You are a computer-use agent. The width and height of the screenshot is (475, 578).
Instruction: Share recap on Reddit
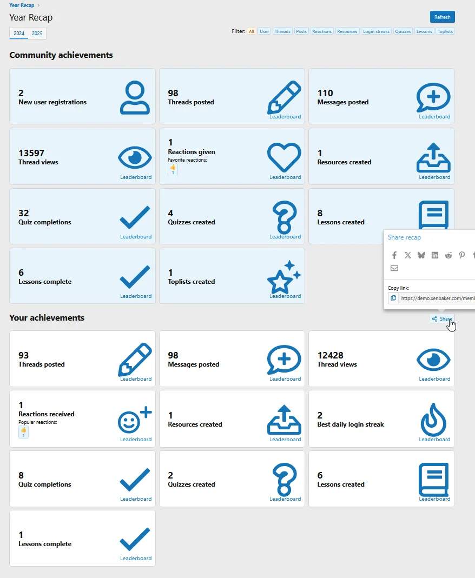[x=448, y=255]
